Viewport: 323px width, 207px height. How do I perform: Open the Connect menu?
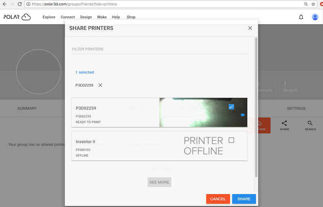point(68,17)
